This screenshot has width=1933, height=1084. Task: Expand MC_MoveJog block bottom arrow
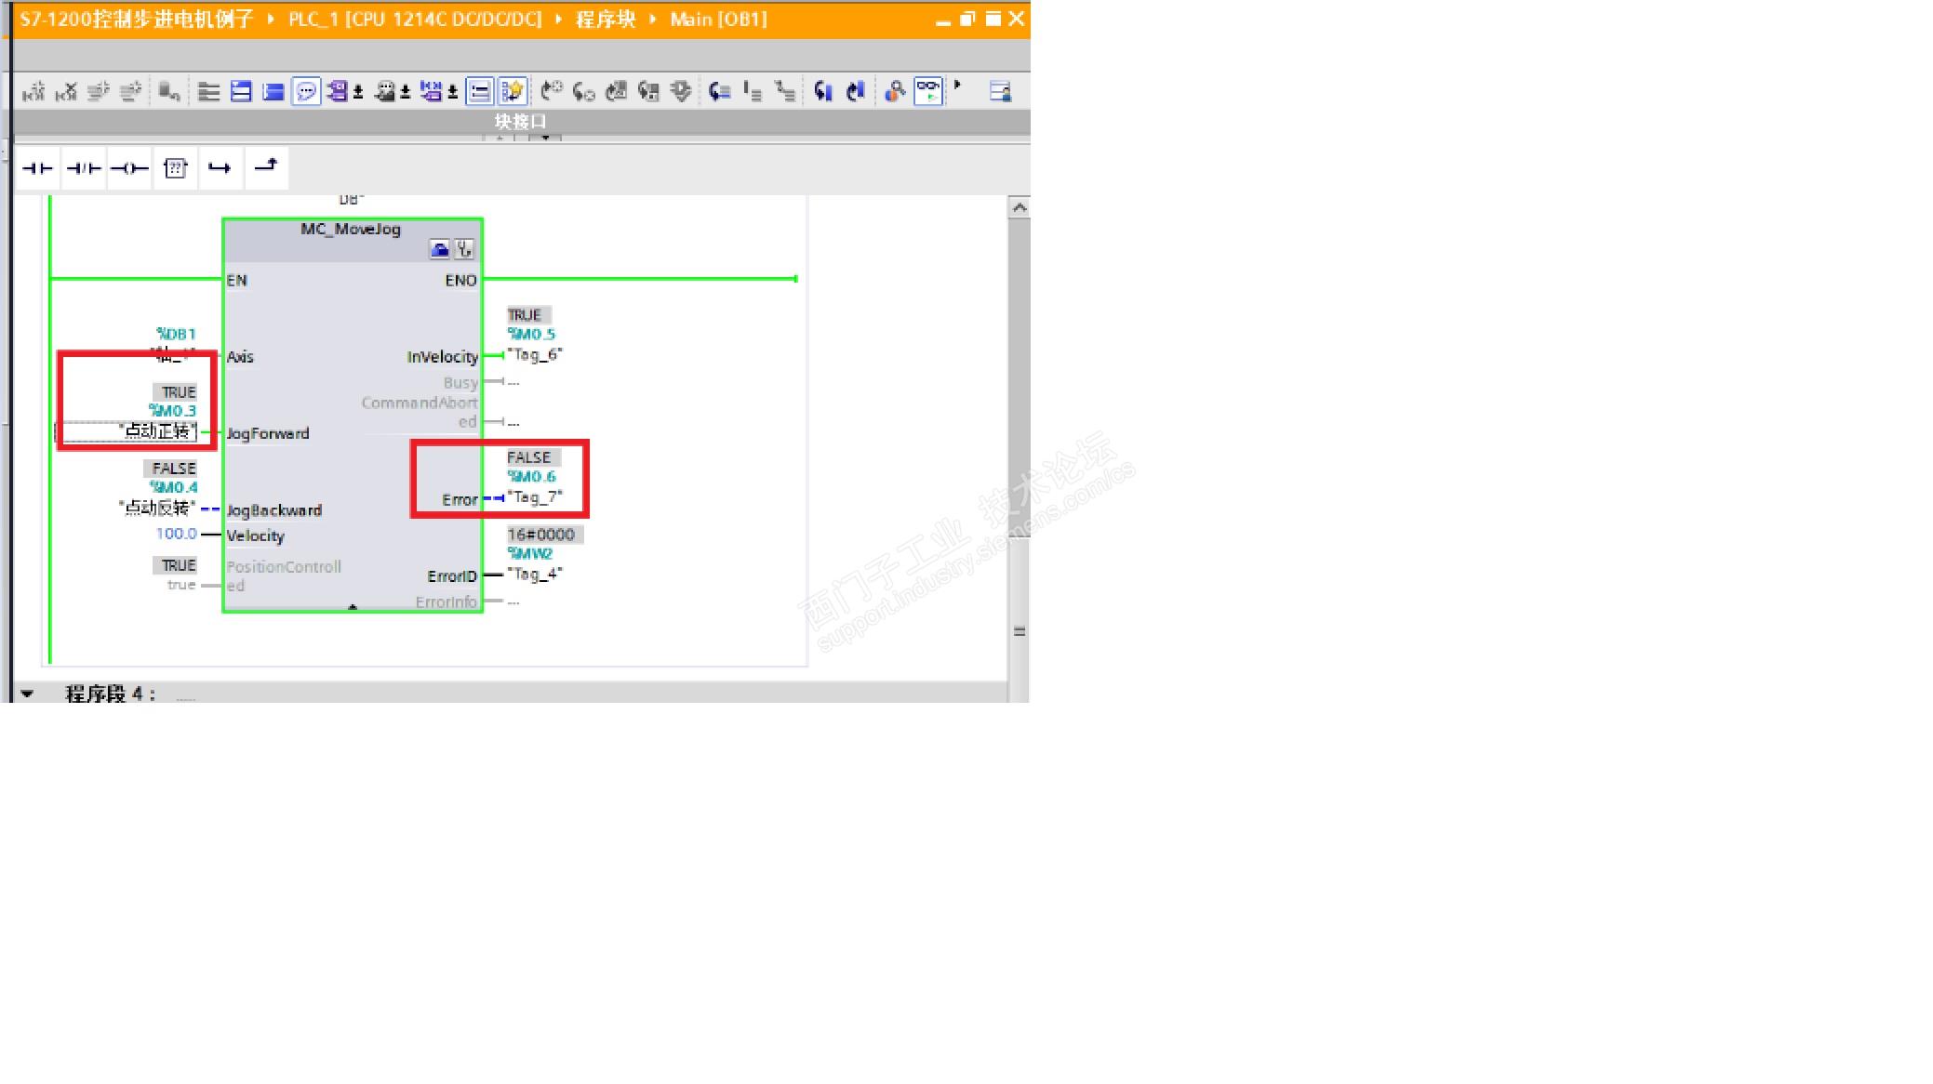click(353, 607)
